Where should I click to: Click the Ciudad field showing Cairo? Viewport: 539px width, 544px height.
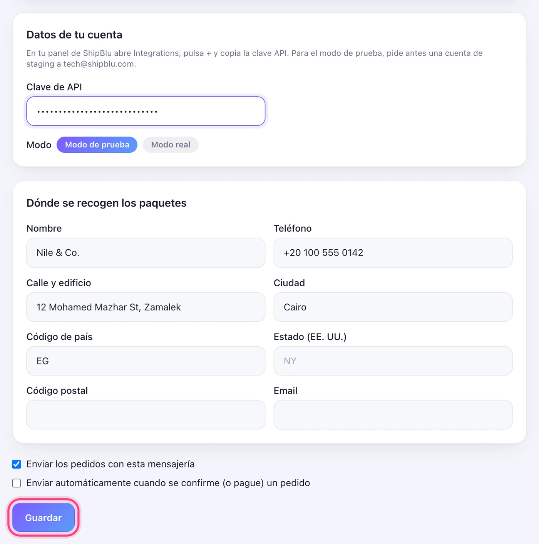click(393, 307)
